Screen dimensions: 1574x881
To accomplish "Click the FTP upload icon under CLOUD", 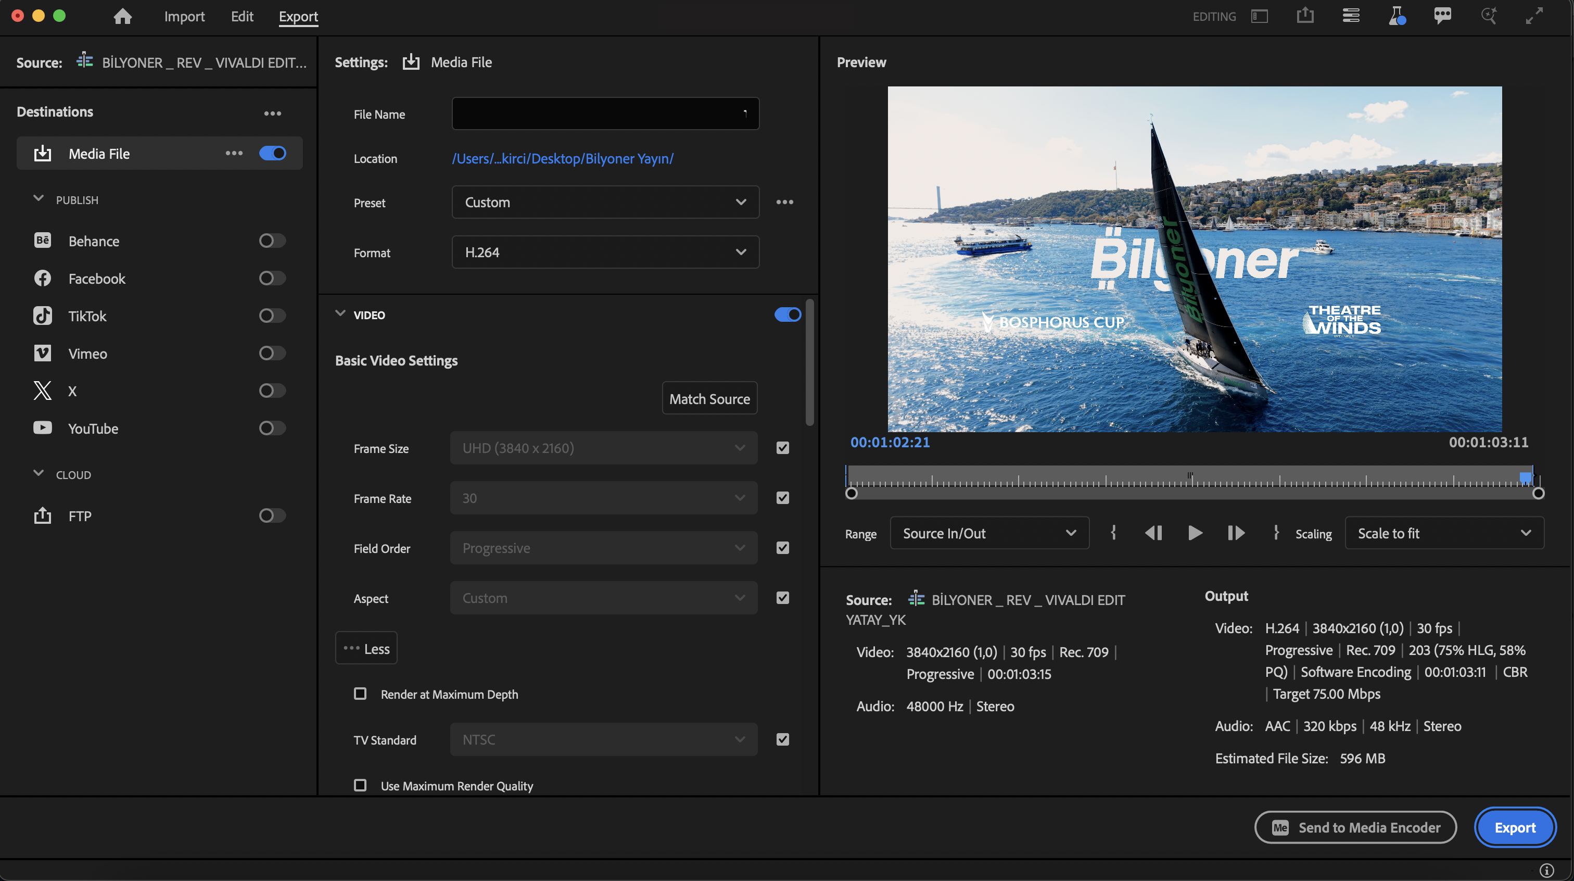I will tap(42, 515).
